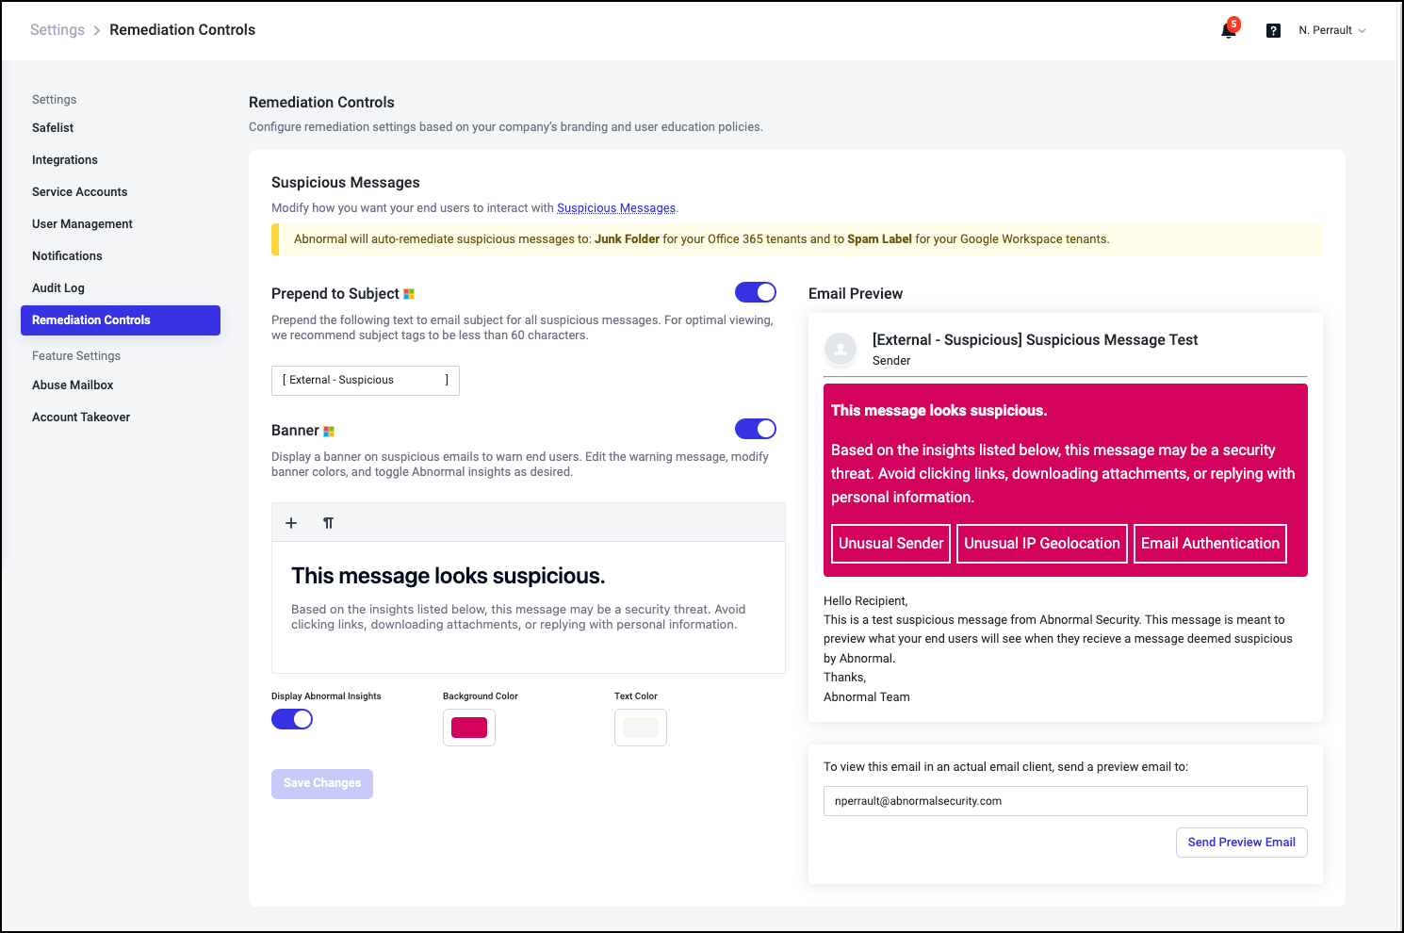Click the Unusual Sender insight tag

point(890,544)
